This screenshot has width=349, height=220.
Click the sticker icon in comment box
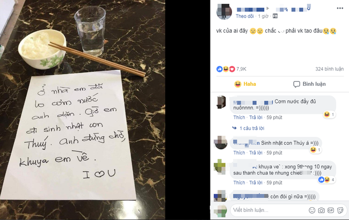[340, 210]
